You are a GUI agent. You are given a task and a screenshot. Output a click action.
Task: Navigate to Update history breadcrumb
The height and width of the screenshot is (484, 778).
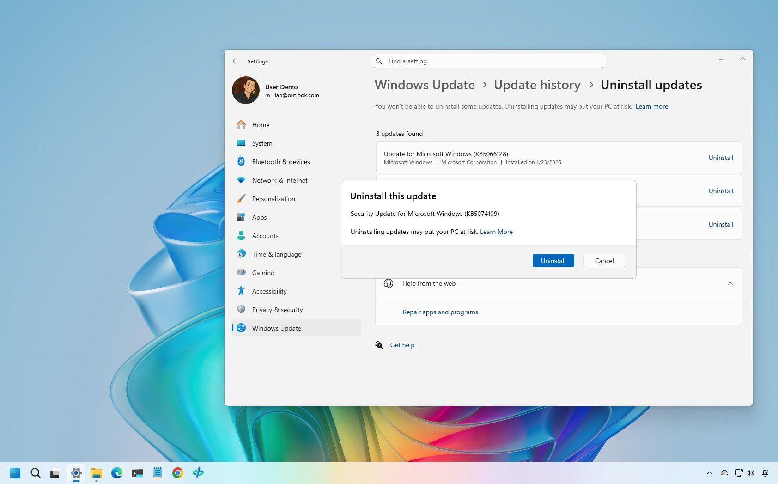pyautogui.click(x=537, y=85)
